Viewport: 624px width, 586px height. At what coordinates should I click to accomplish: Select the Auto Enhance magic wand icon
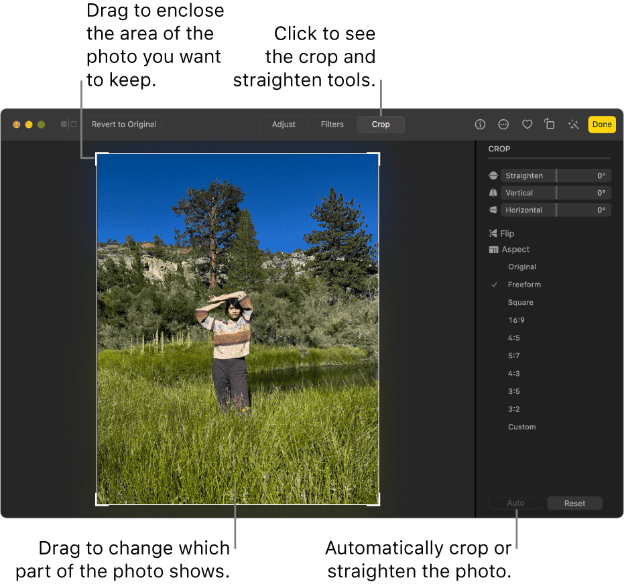pos(573,124)
